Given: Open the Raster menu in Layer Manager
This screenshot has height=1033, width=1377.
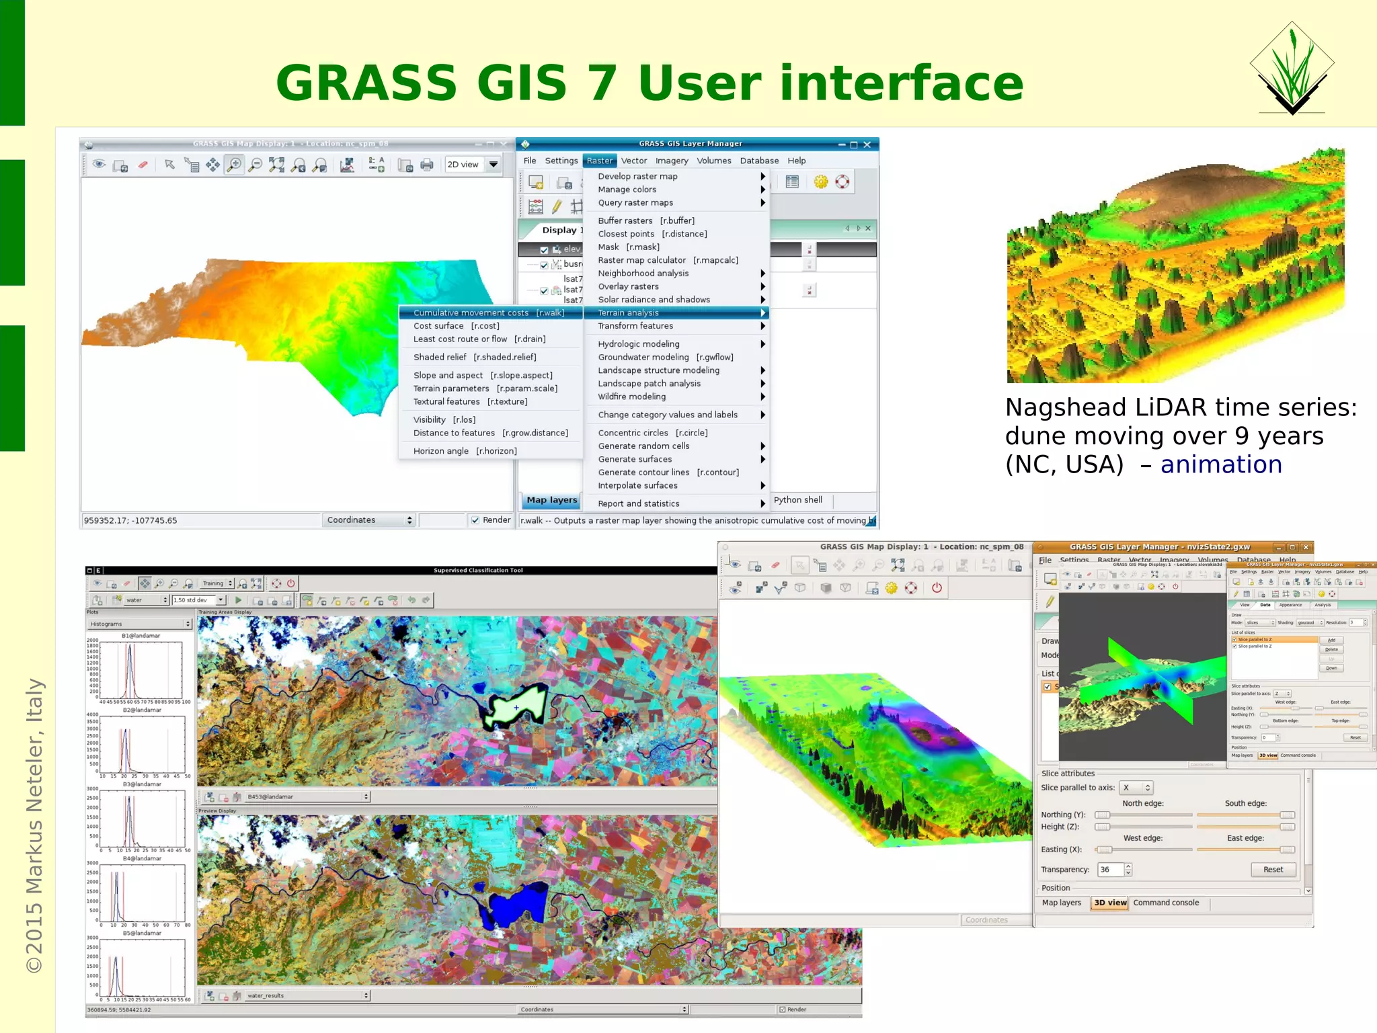Looking at the screenshot, I should coord(599,161).
